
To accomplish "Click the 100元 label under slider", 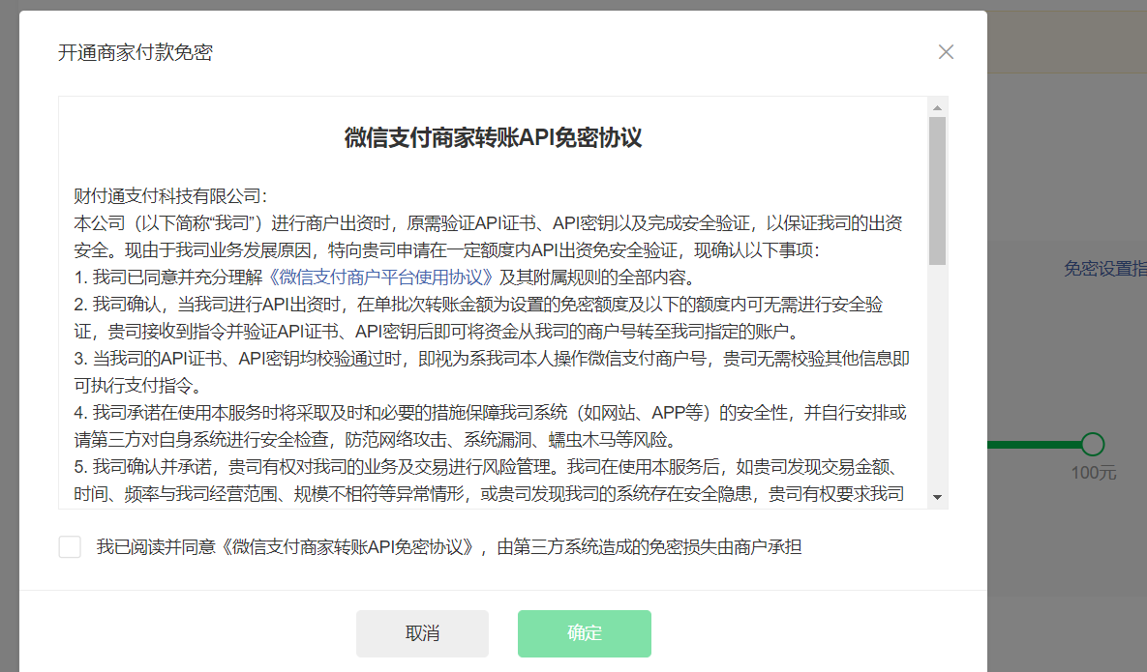I will (1094, 473).
